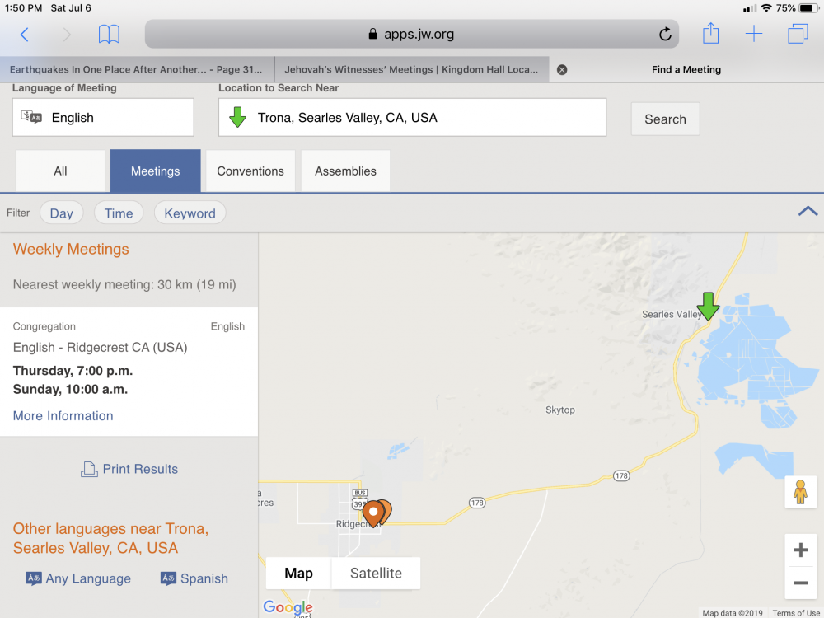Open the Safari share sheet icon

pos(710,34)
